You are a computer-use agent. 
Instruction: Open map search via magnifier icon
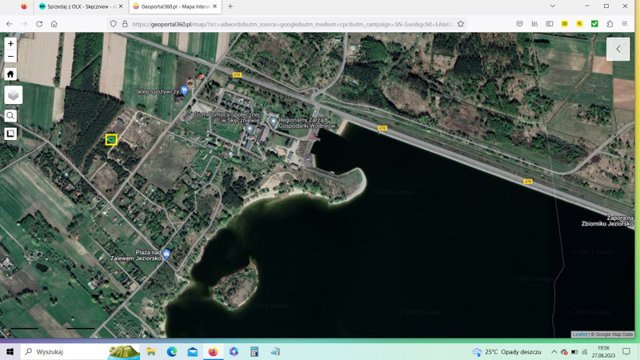(x=10, y=116)
